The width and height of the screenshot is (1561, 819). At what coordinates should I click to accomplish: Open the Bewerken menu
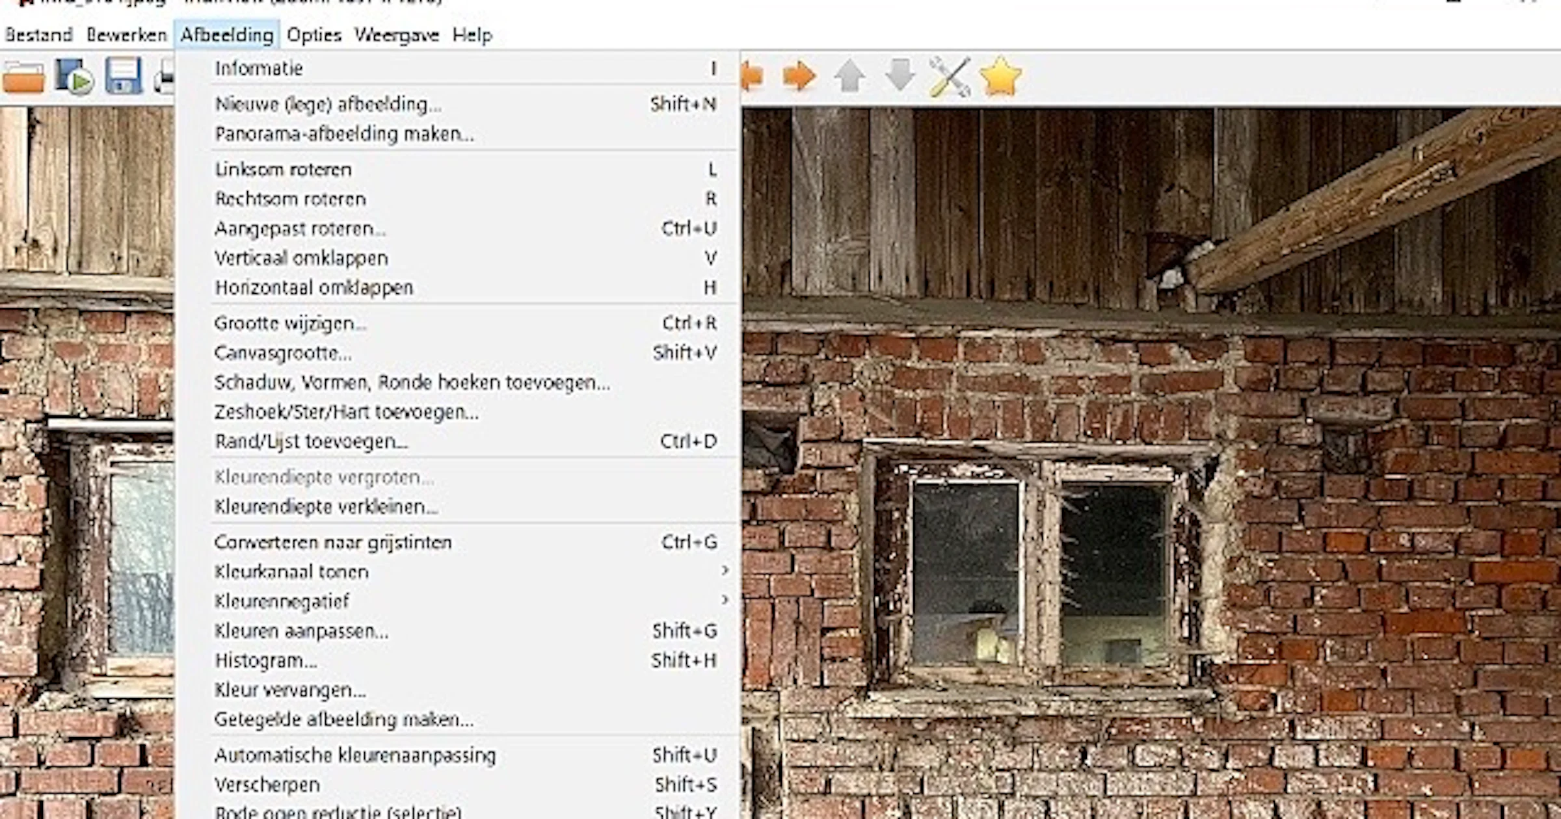126,34
